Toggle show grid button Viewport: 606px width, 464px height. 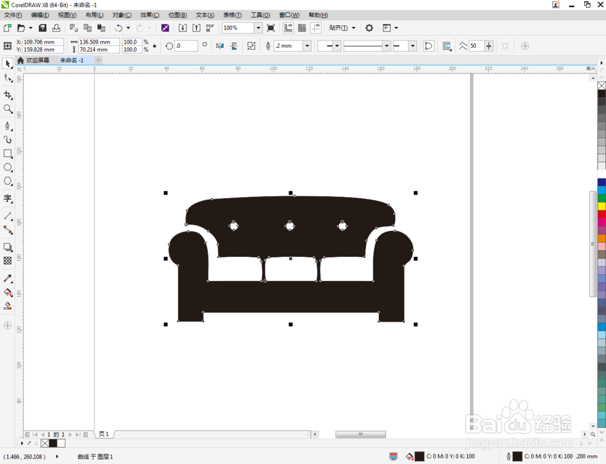click(302, 28)
